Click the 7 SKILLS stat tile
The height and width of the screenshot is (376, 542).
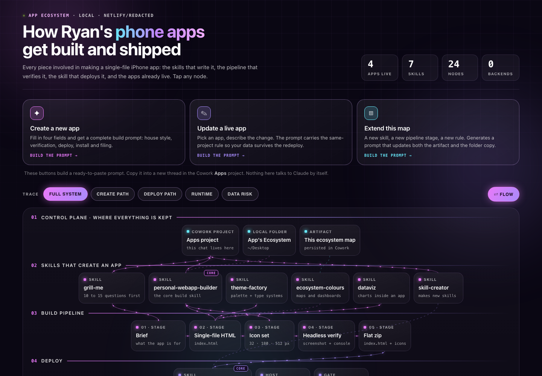(x=420, y=68)
